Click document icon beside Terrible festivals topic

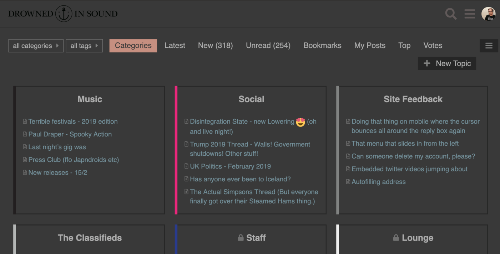[x=25, y=121]
